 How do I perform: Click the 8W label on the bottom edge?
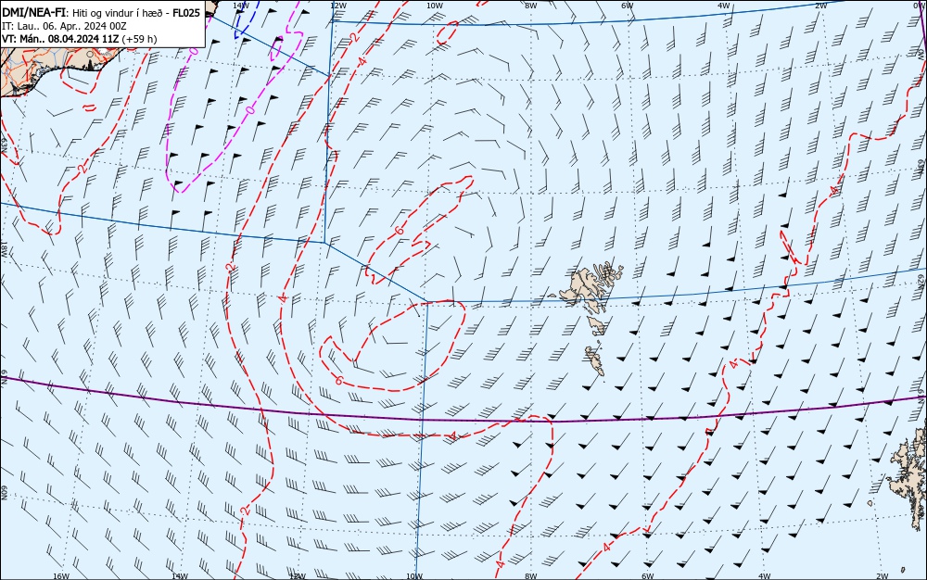pos(530,576)
